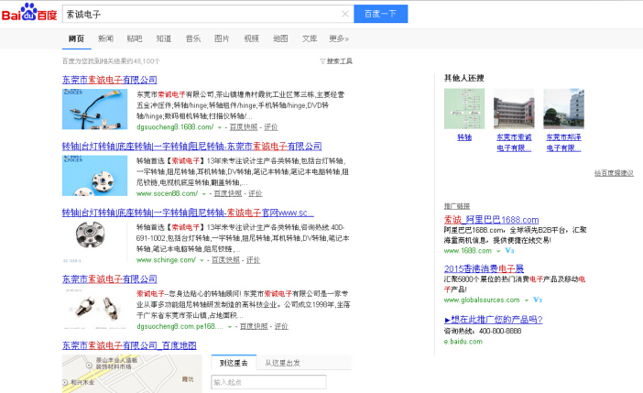Expand arrow next to www.socen88.com
Image resolution: width=643 pixels, height=393 pixels.
point(204,194)
